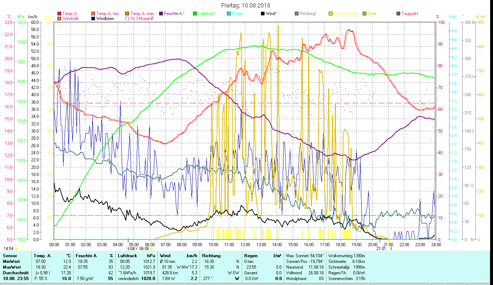This screenshot has height=285, width=493.
Task: Click the 'W/m²' axis unit label
Action: [480, 17]
